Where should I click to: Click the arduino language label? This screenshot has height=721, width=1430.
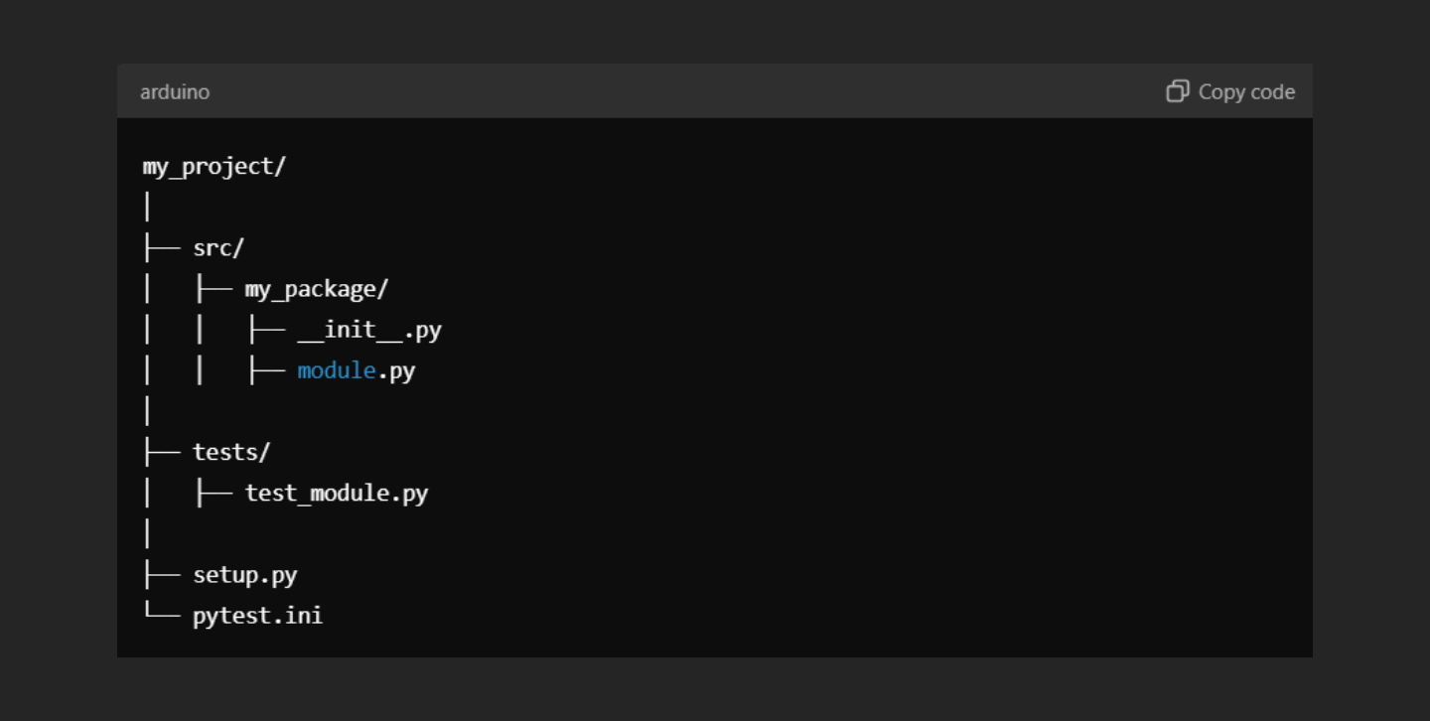click(x=175, y=92)
